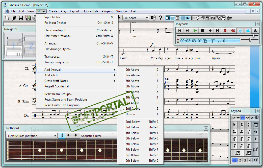Open a file using the folder toolbar icon
This screenshot has width=263, height=168.
click(14, 18)
